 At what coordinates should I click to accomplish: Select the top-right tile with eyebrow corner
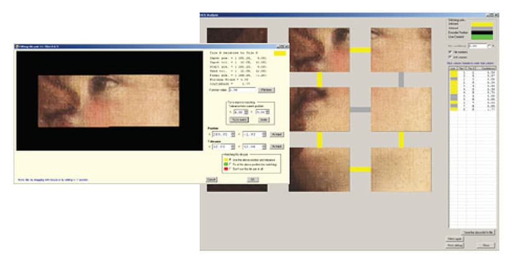pos(401,50)
